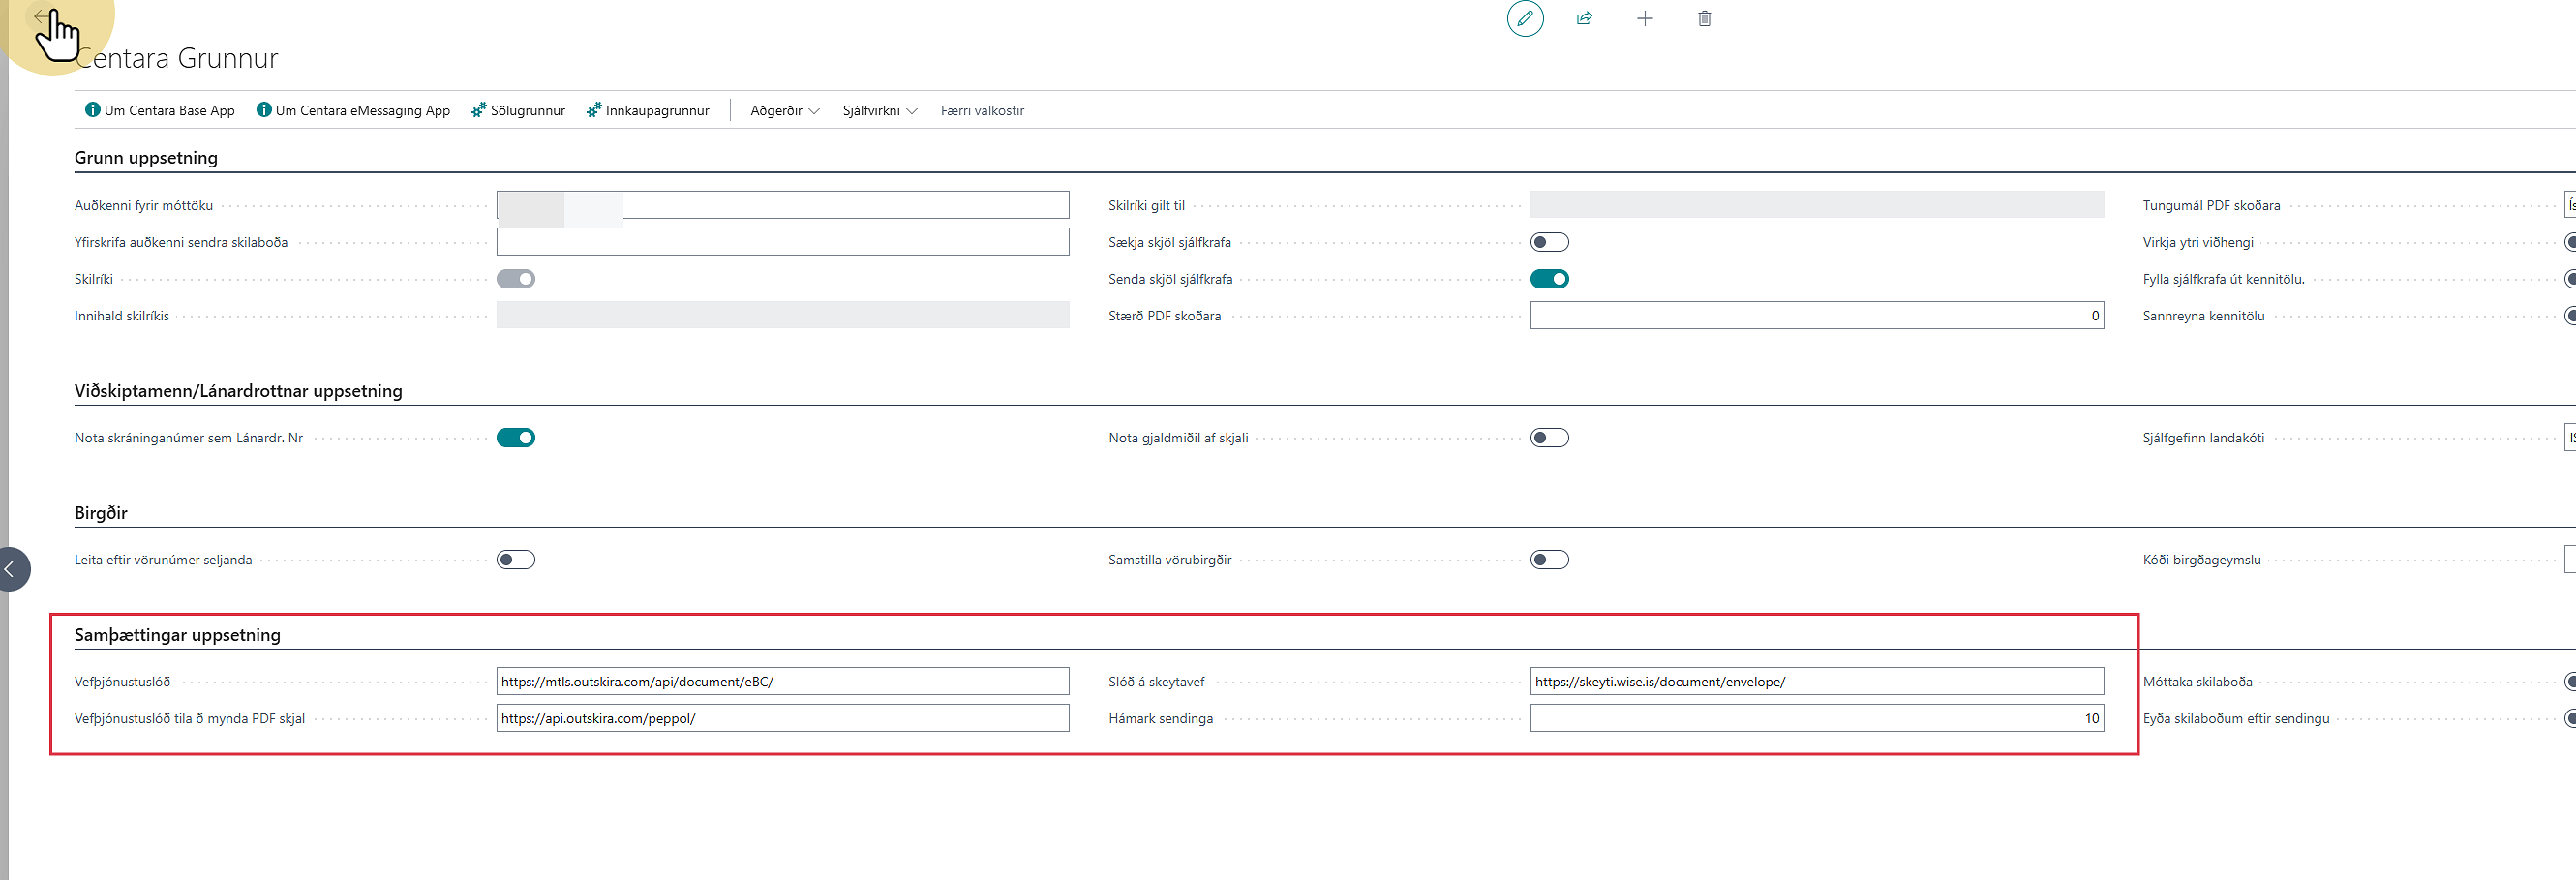Click the left side panel collapse arrow
The width and height of the screenshot is (2576, 880).
click(x=12, y=569)
